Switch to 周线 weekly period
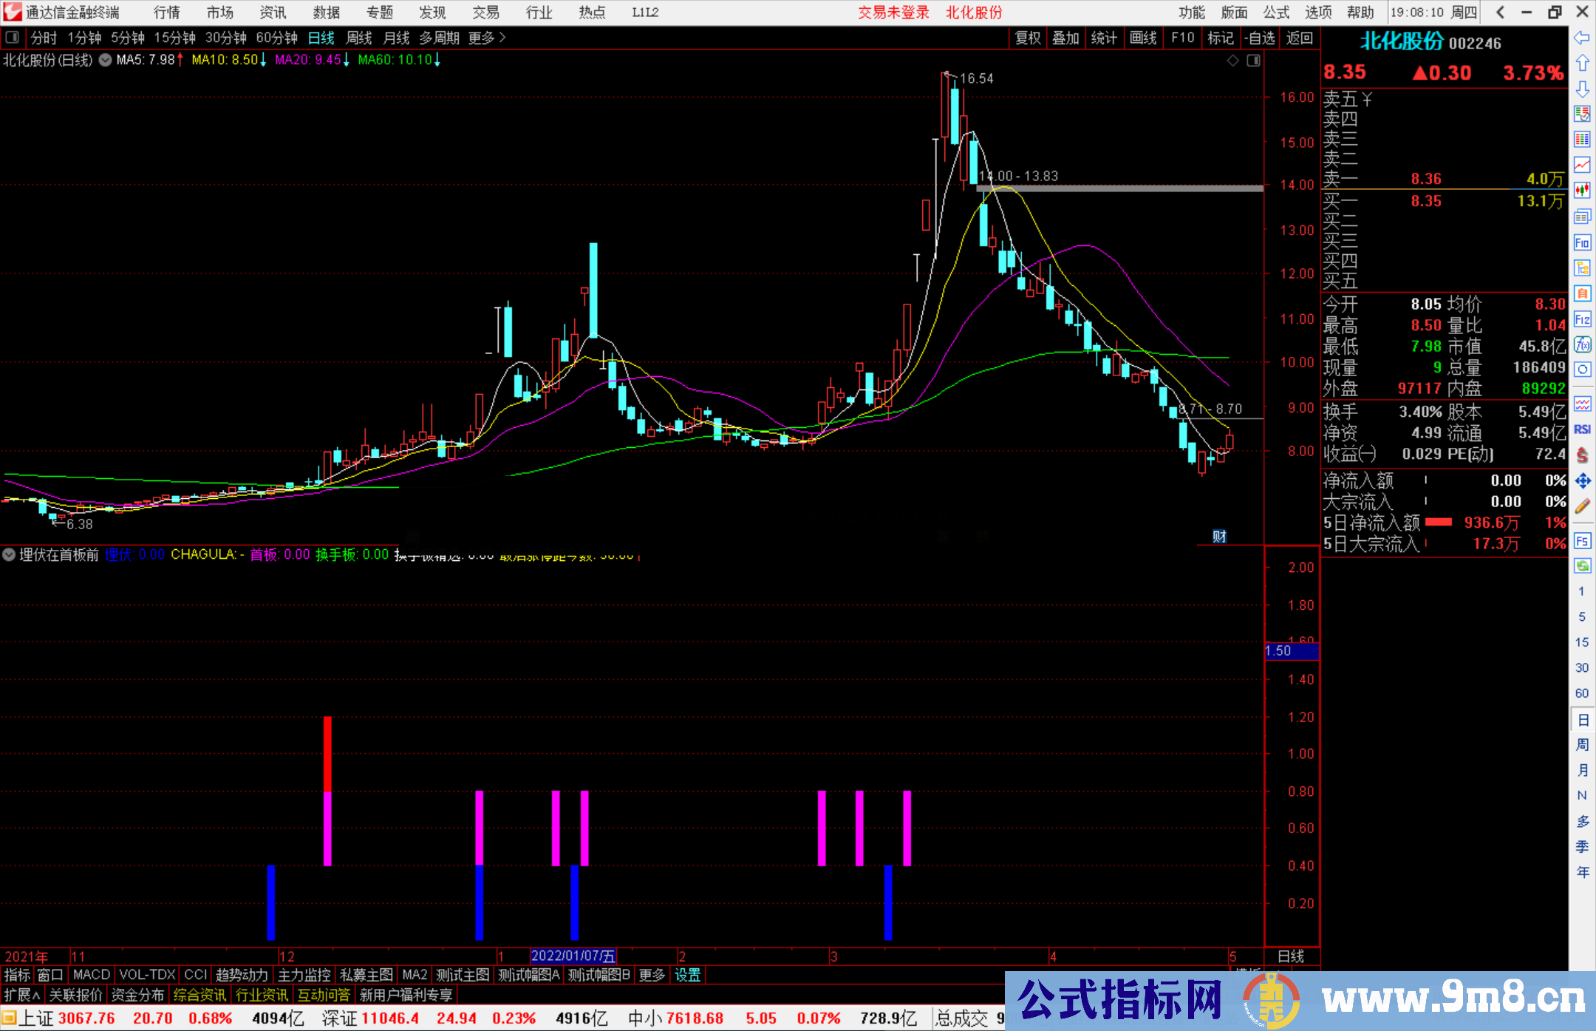The image size is (1596, 1031). click(359, 38)
